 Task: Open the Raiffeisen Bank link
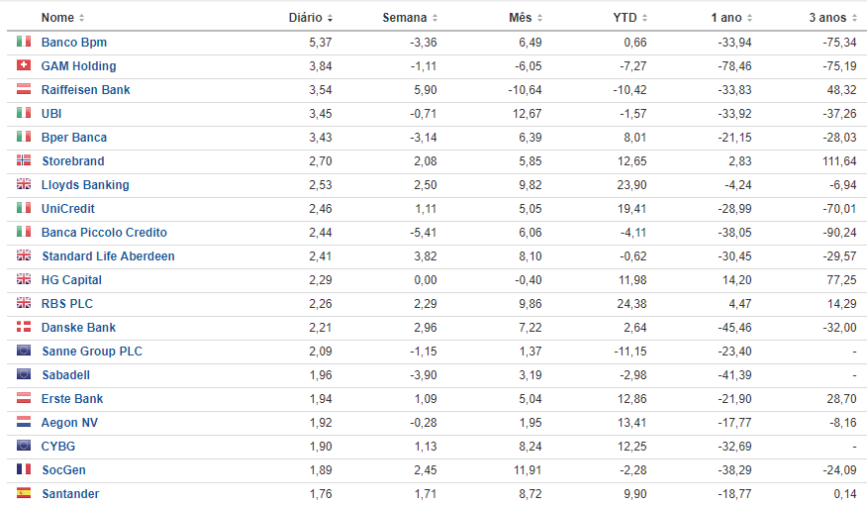pyautogui.click(x=86, y=89)
